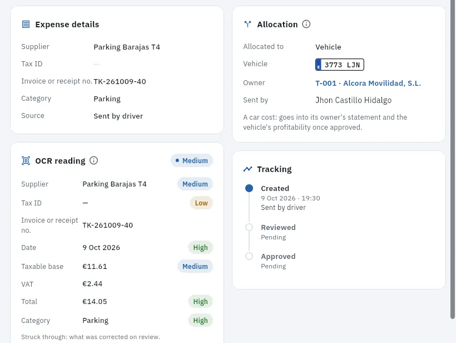Select taxable base value €11.61
Screen dimensions: 456x343
(95, 266)
